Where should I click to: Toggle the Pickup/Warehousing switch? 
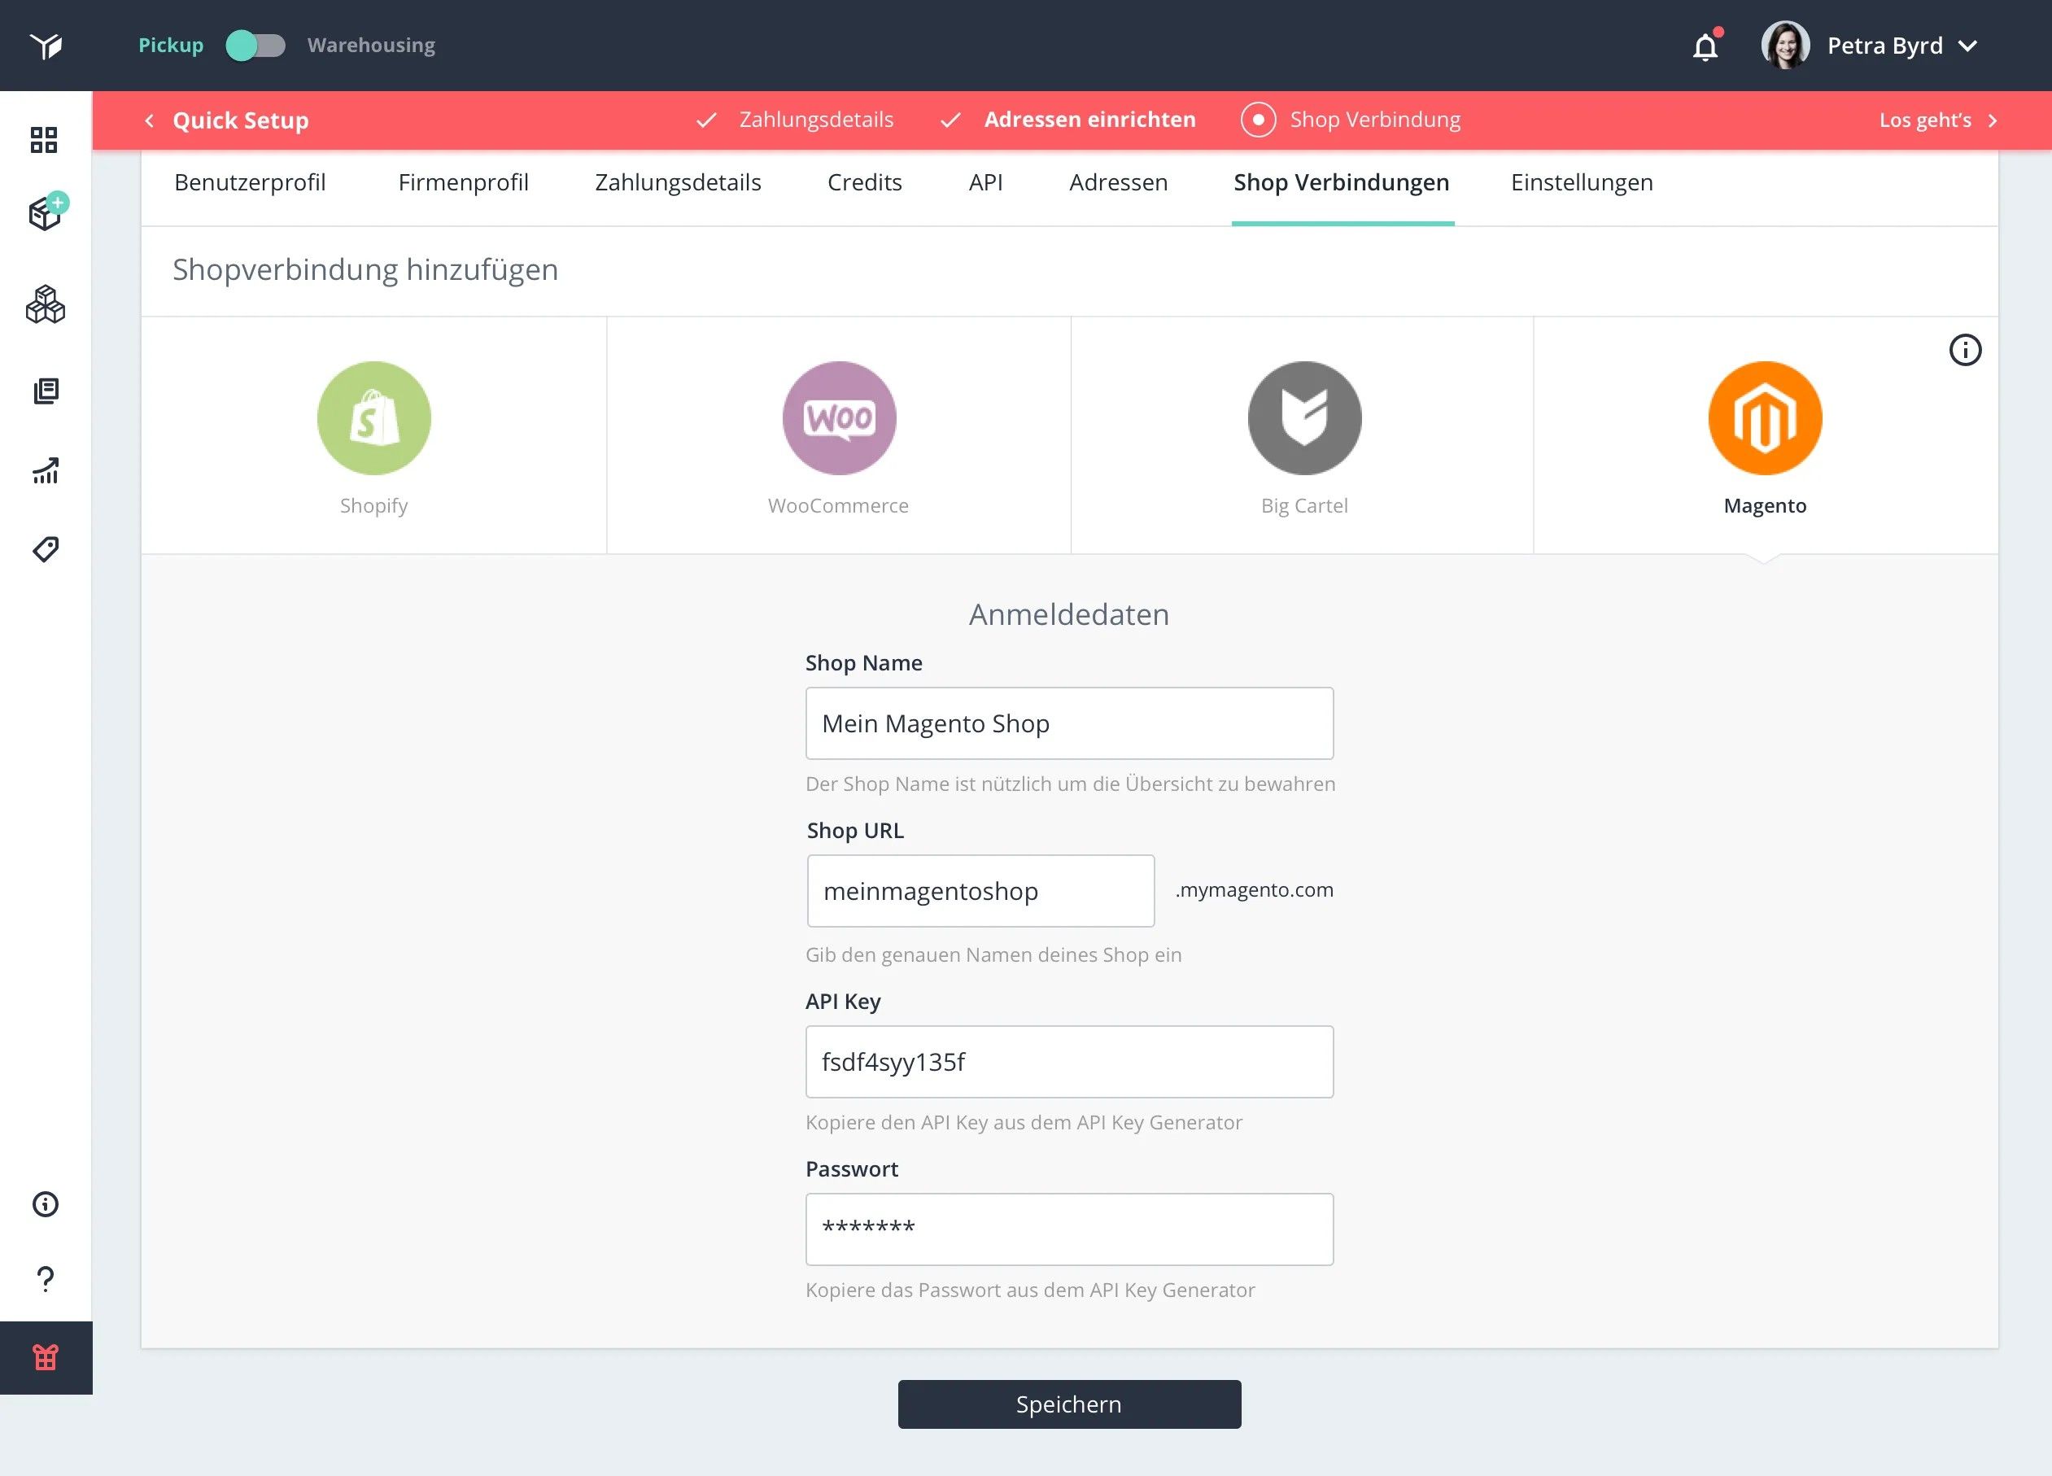(255, 46)
